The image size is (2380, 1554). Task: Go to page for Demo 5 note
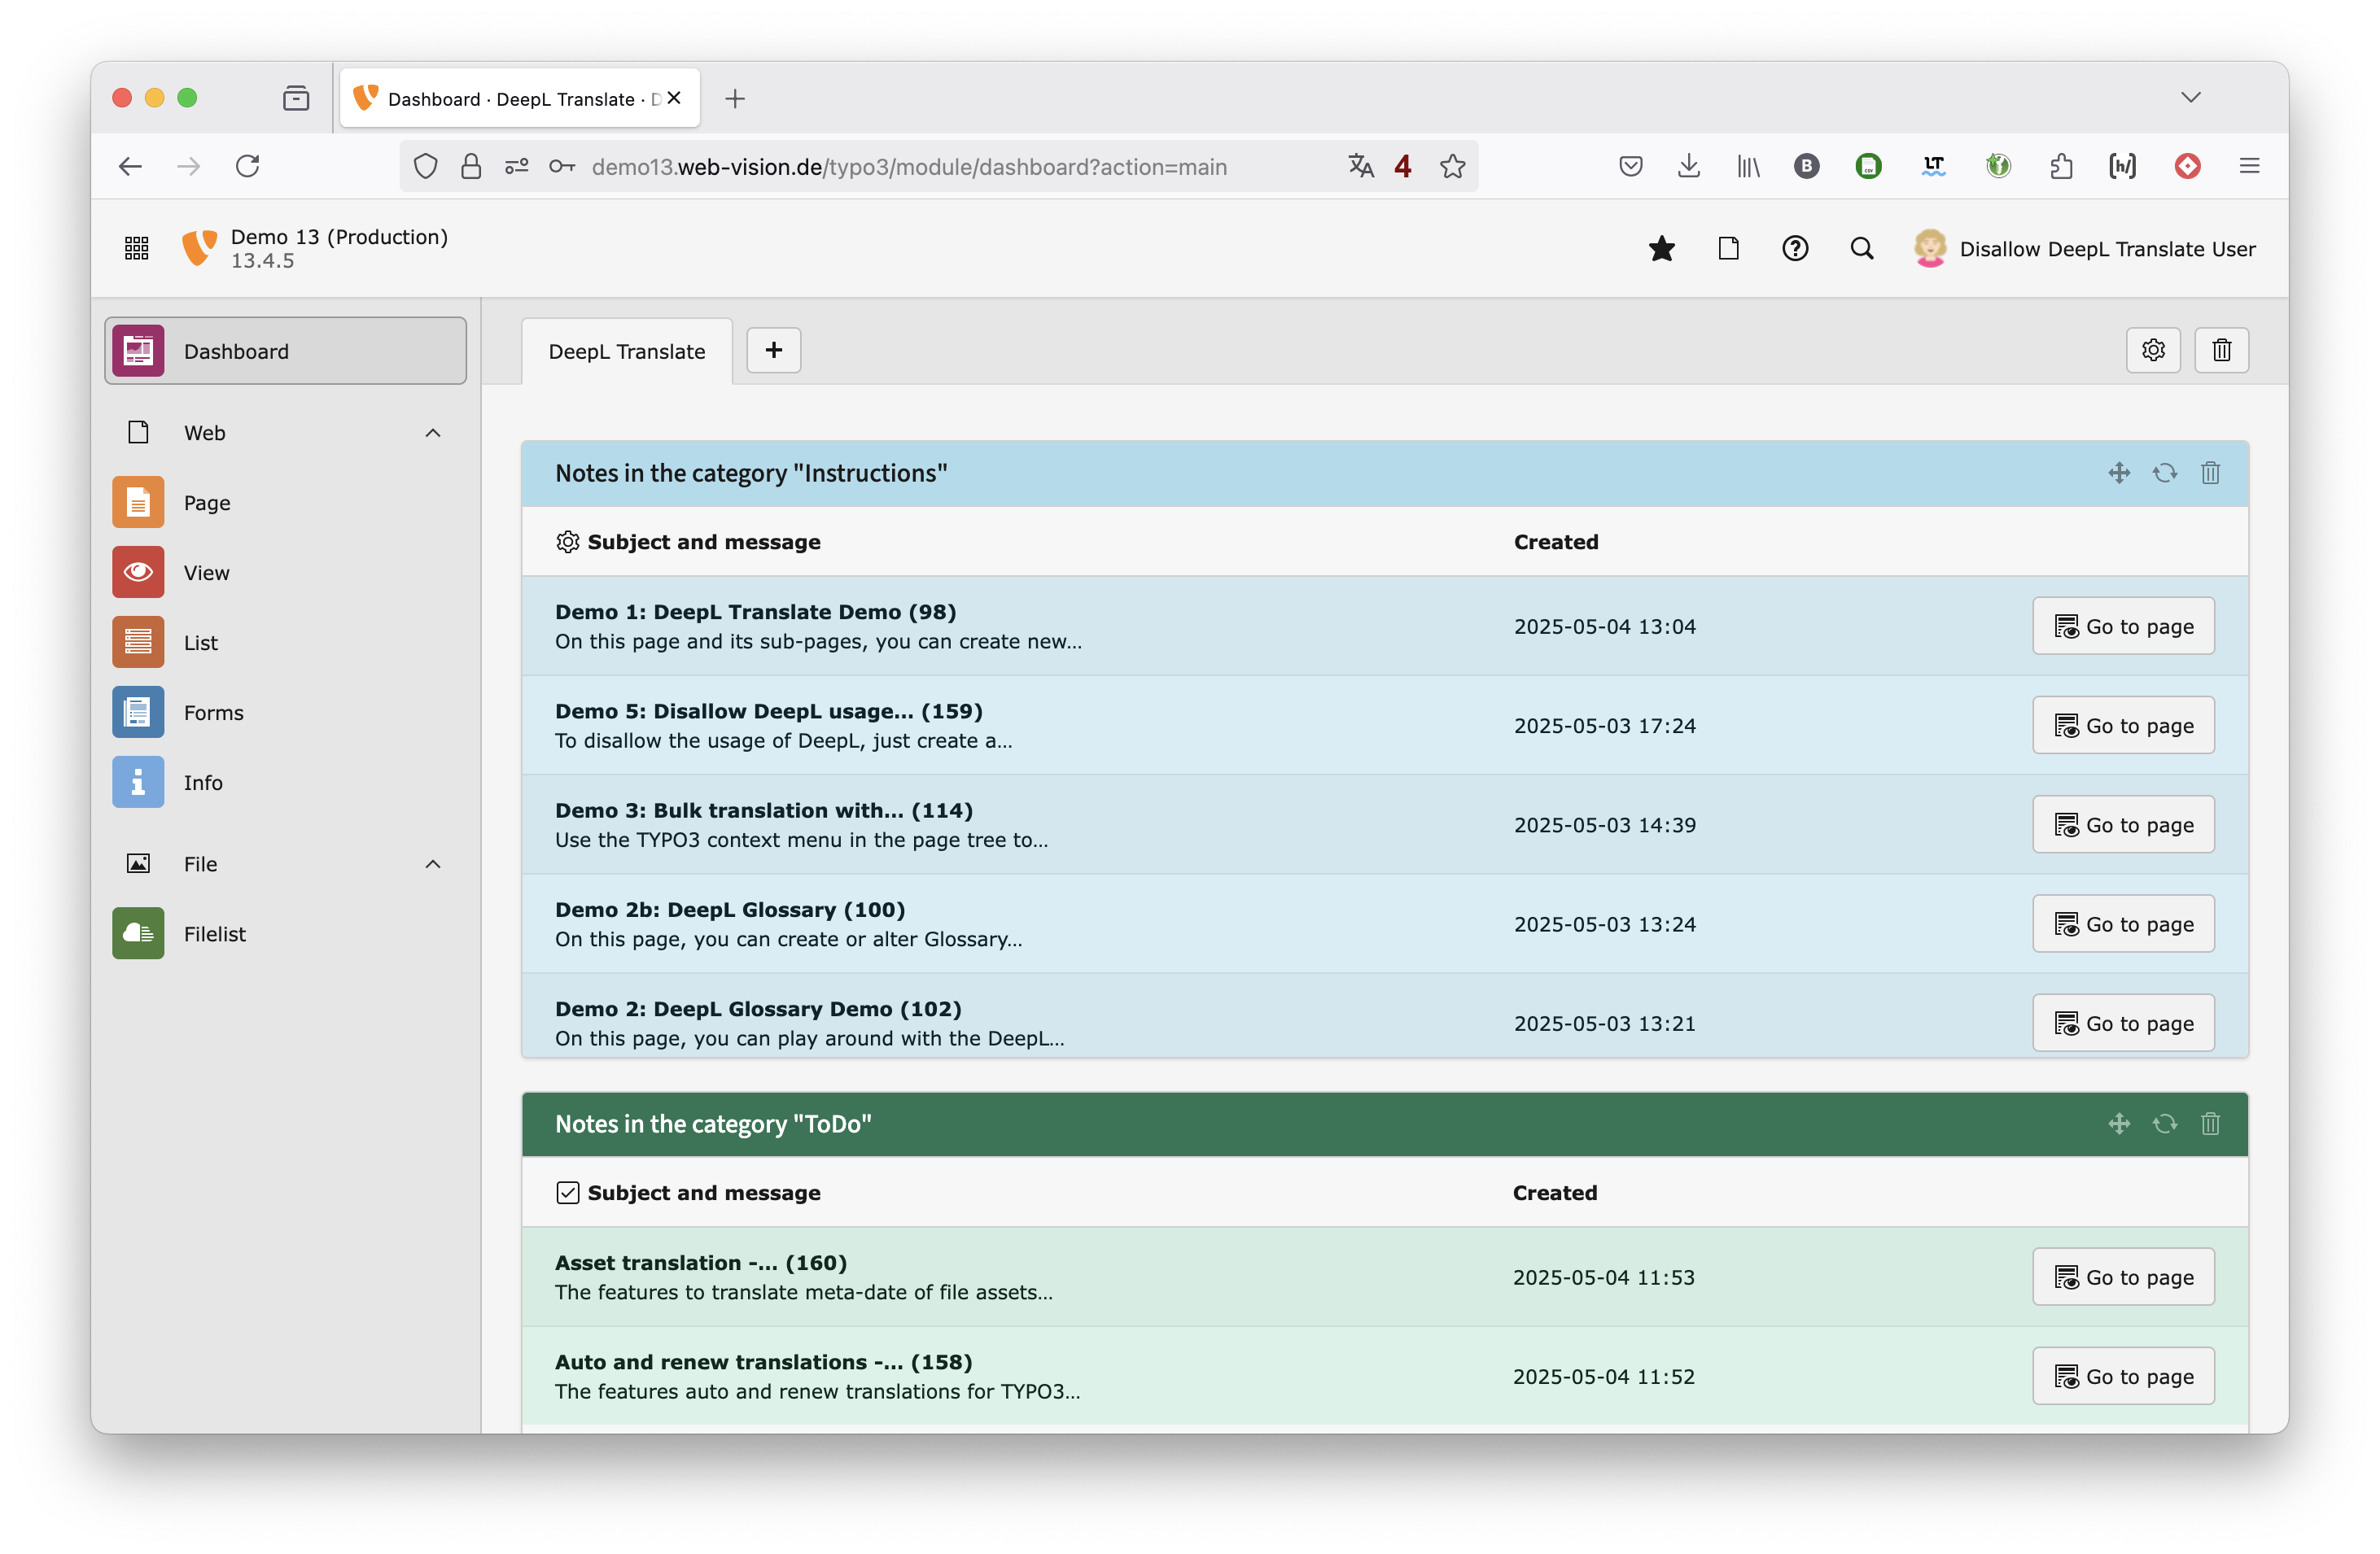coord(2123,726)
